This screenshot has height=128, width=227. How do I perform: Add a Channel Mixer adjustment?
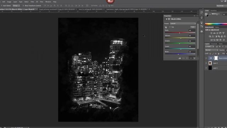click(x=222, y=37)
